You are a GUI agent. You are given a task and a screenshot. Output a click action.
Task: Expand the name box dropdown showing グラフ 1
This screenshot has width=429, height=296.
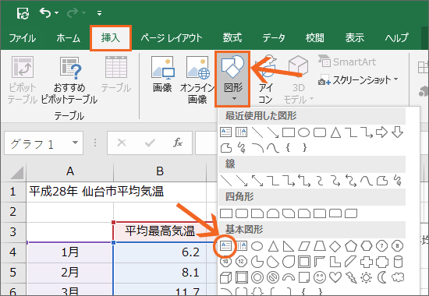tap(75, 143)
